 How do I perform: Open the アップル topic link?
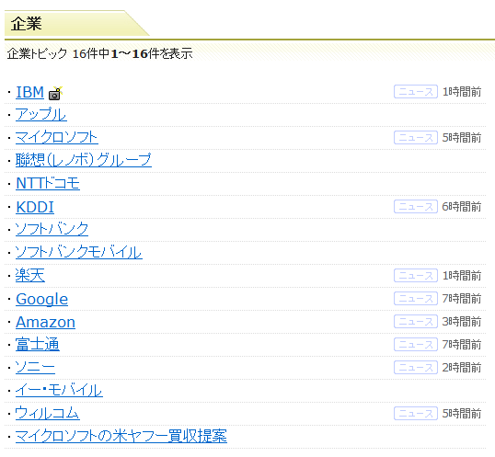click(41, 115)
